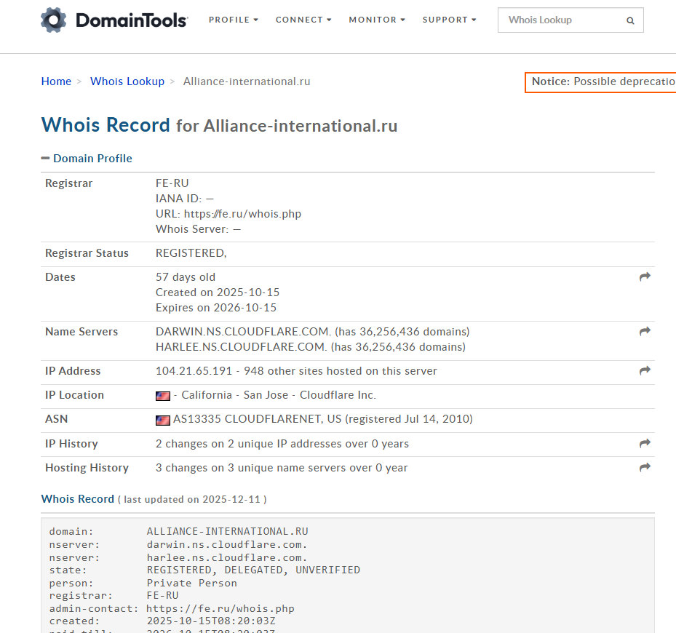Expand the Monitor menu
The image size is (676, 633).
[377, 20]
